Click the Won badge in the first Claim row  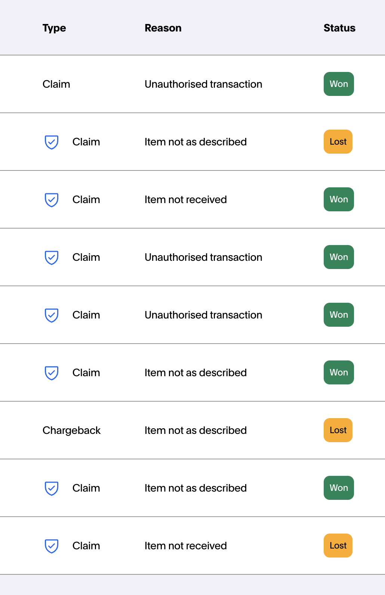(x=339, y=84)
